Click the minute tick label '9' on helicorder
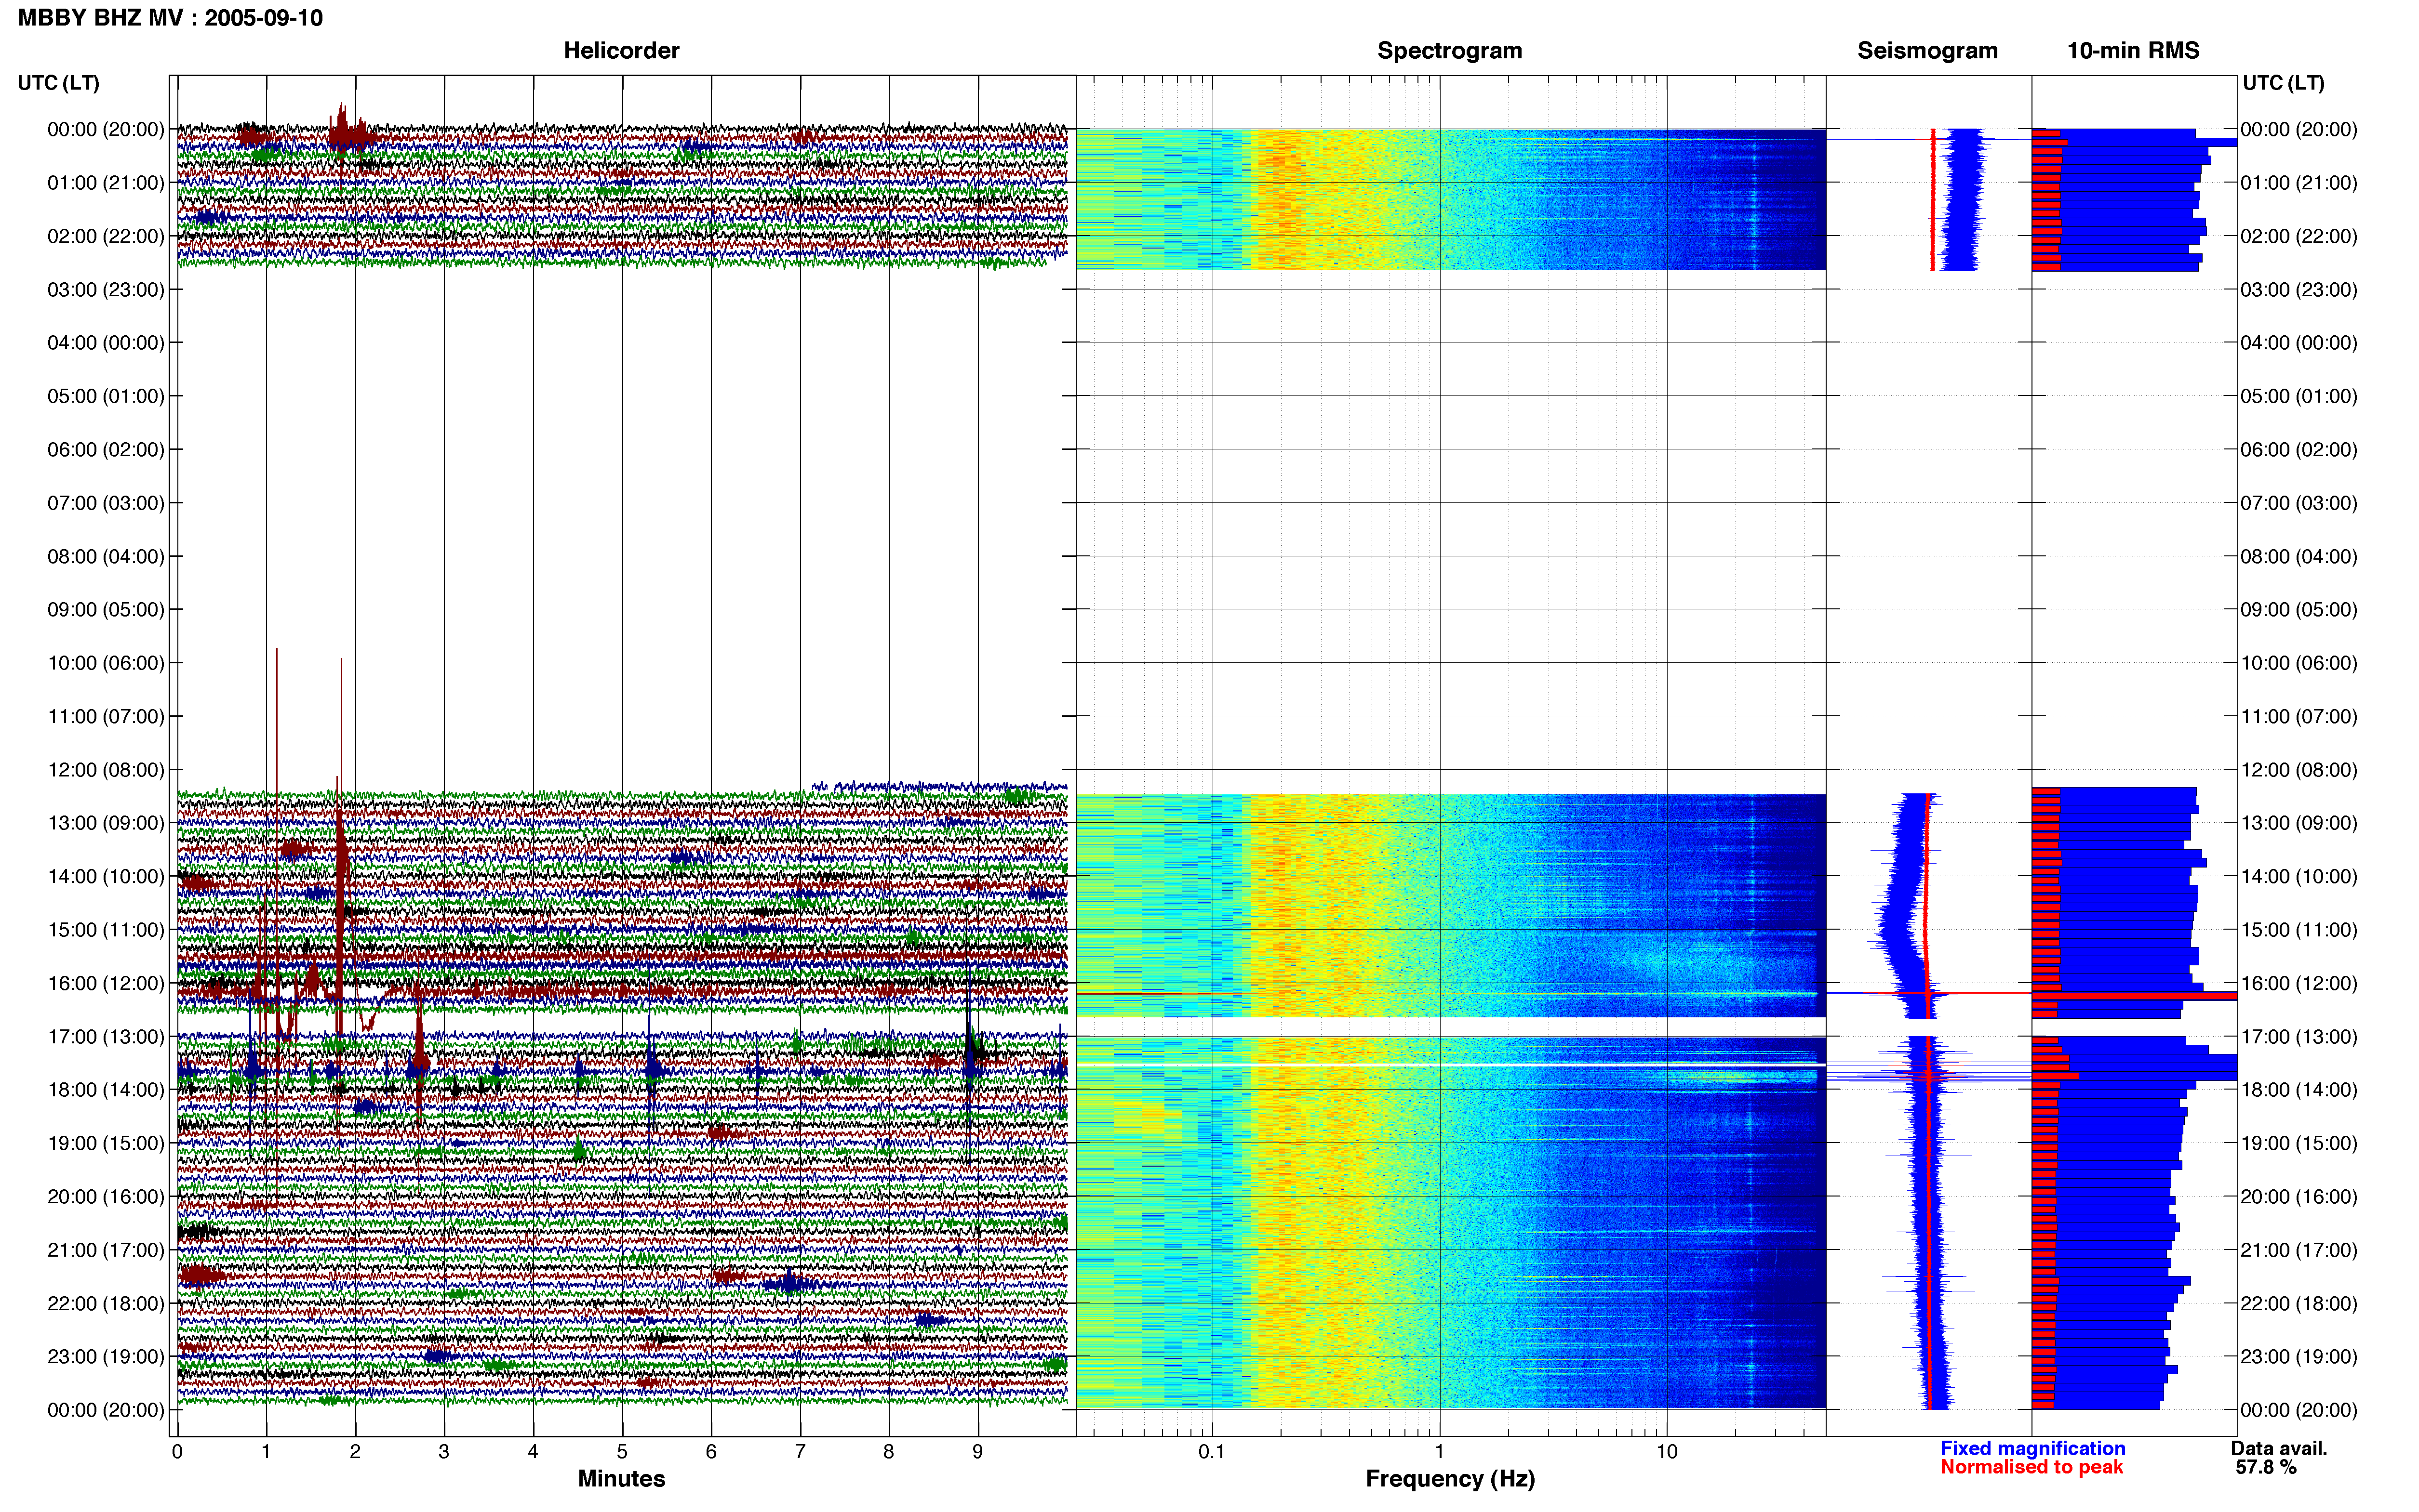Viewport: 2419px width, 1512px height. tap(977, 1451)
